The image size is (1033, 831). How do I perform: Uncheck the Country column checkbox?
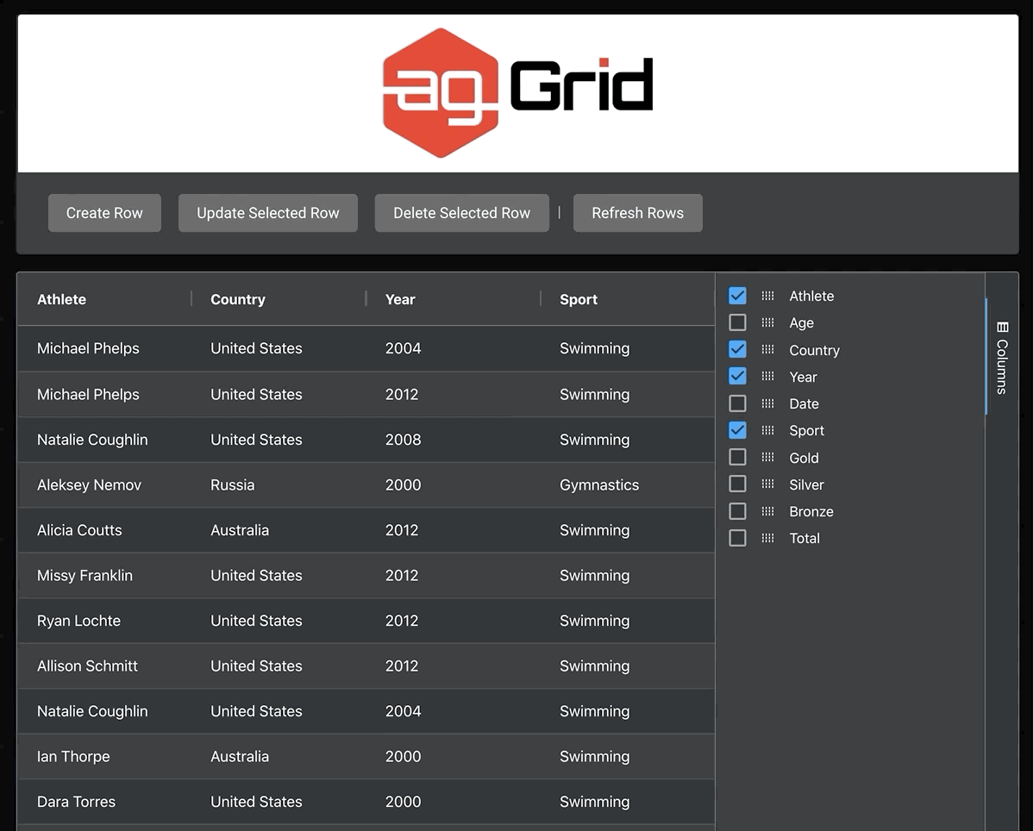click(737, 350)
